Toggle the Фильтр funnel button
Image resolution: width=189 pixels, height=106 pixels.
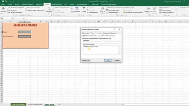[x=84, y=10]
